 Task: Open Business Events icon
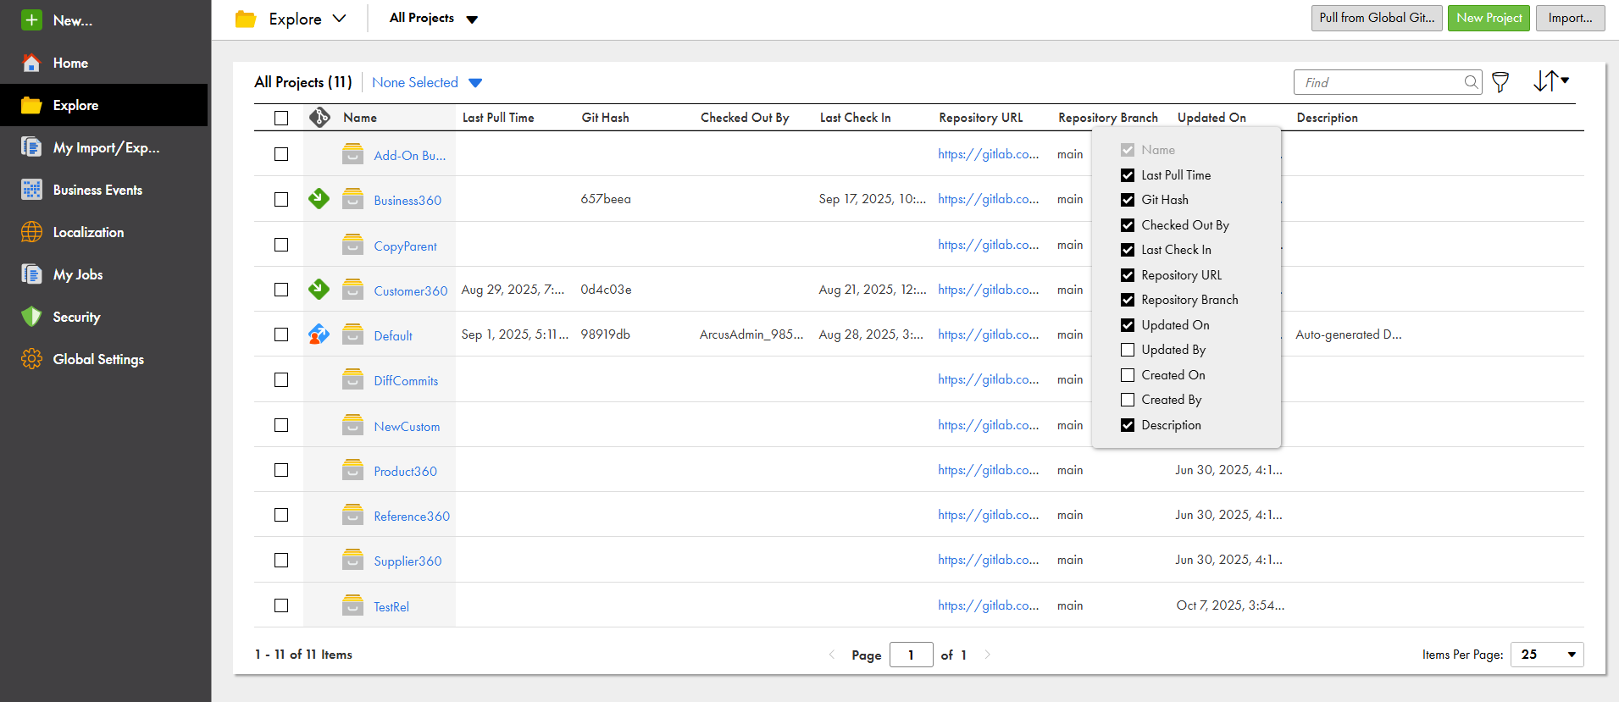coord(31,190)
